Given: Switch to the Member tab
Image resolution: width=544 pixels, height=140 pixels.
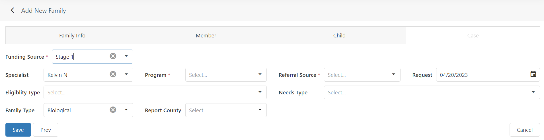Looking at the screenshot, I should [206, 35].
